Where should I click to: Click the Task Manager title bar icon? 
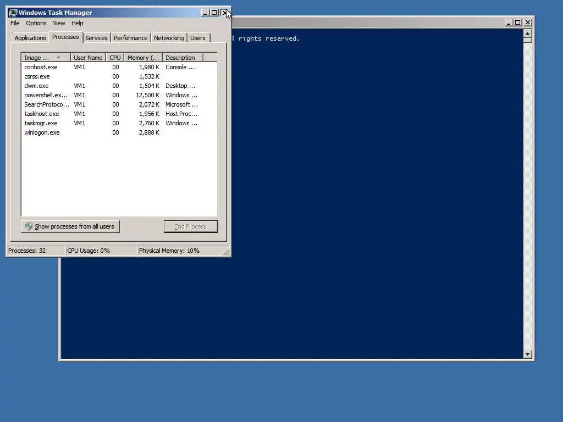pos(13,13)
